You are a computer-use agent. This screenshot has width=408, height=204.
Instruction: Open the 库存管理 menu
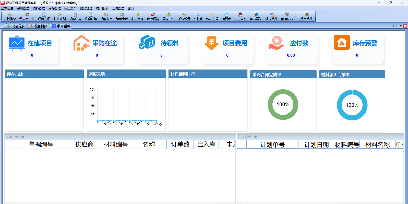(x=54, y=8)
